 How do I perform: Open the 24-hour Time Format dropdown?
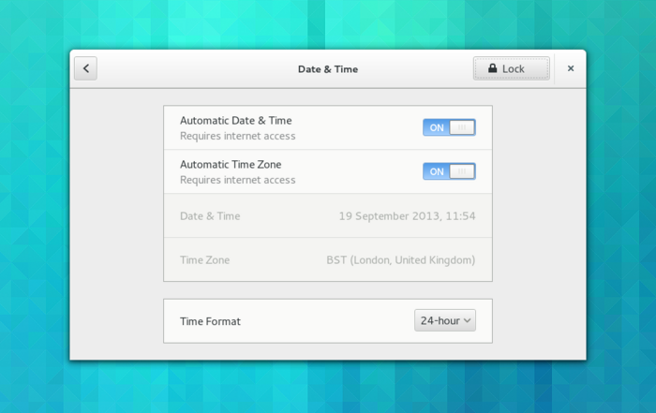[445, 320]
